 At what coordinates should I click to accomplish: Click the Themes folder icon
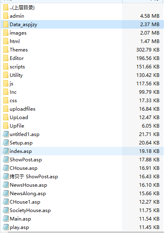coord(6,50)
